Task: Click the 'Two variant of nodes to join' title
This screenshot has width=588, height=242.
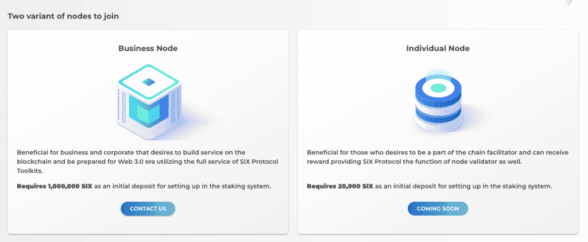Action: pos(63,16)
